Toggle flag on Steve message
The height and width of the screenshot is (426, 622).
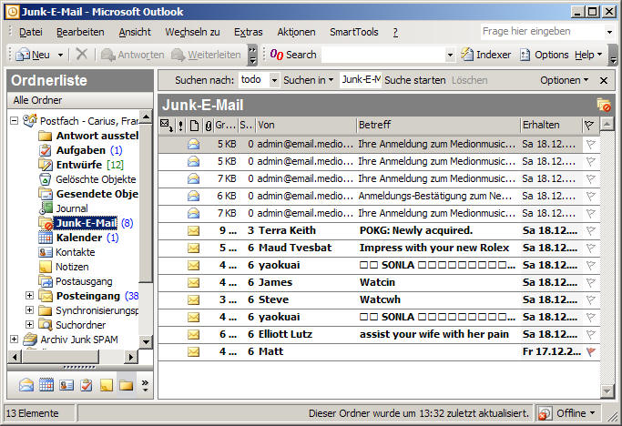tap(591, 299)
